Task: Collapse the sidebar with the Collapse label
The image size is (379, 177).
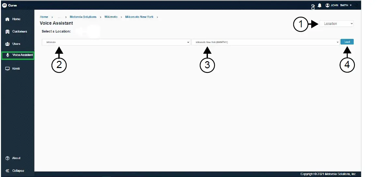Action: 18,171
